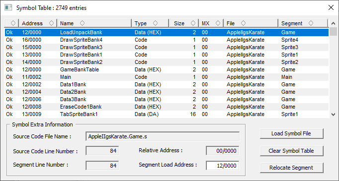Click MX column header label

[x=206, y=23]
